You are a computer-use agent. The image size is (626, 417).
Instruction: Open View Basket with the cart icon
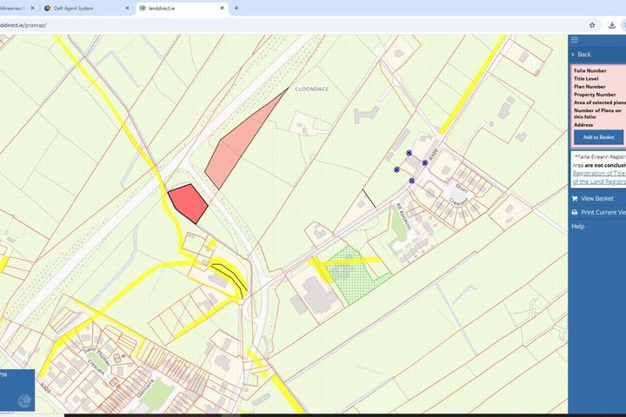575,198
